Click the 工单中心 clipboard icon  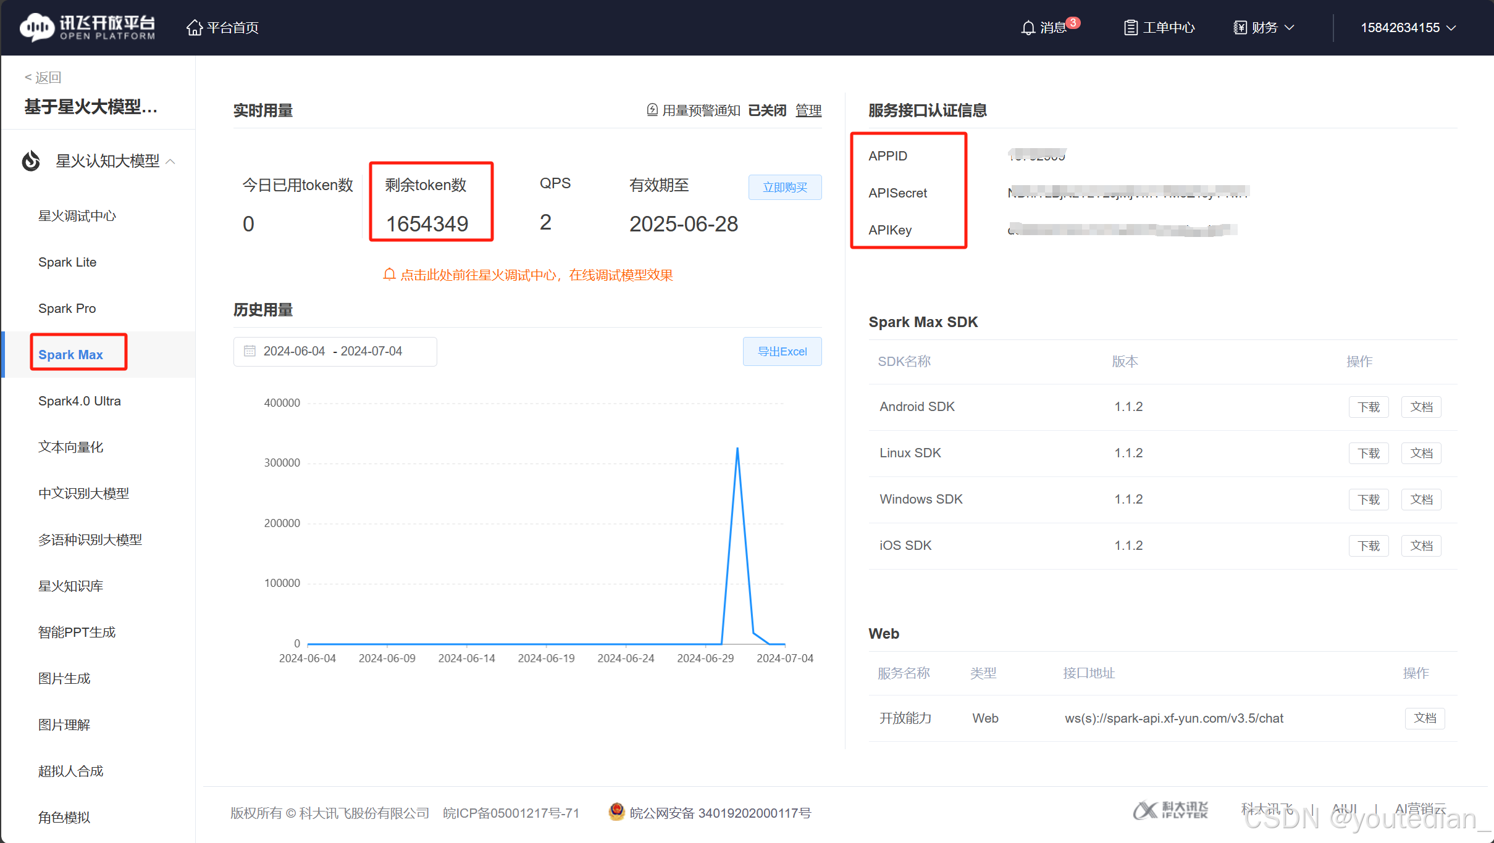click(1130, 27)
